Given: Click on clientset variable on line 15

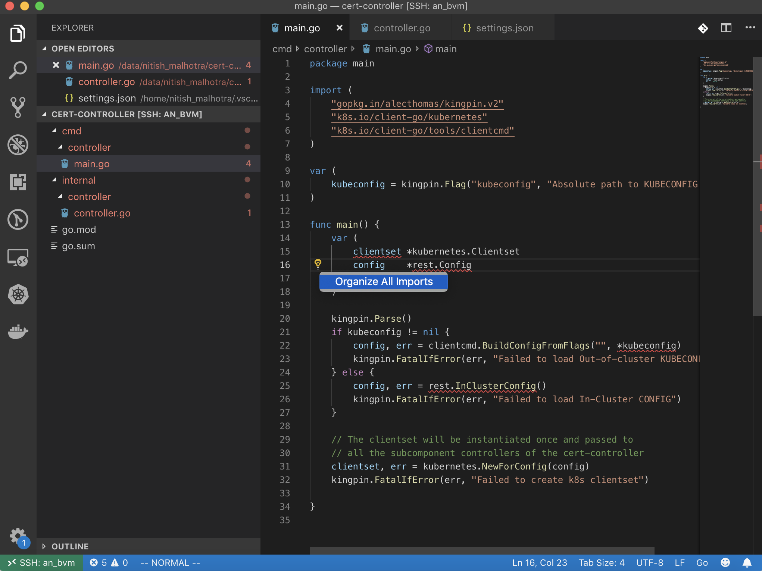Looking at the screenshot, I should pyautogui.click(x=377, y=252).
